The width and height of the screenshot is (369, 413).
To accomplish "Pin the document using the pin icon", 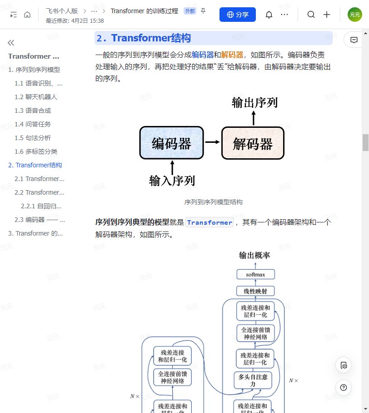I will tap(203, 11).
